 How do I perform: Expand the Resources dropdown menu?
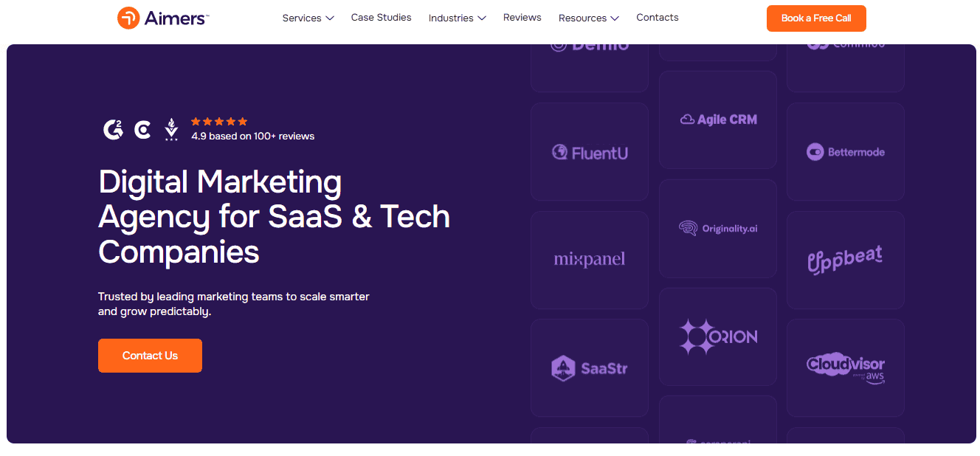pyautogui.click(x=588, y=18)
